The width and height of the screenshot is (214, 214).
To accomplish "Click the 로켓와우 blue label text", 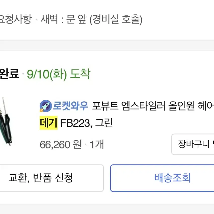I will [x=70, y=106].
